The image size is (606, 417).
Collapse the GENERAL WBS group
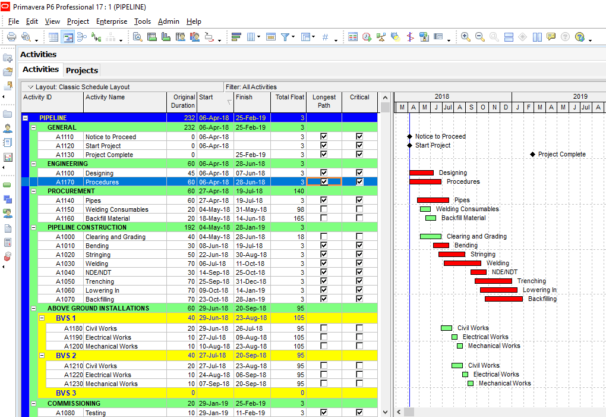[34, 127]
